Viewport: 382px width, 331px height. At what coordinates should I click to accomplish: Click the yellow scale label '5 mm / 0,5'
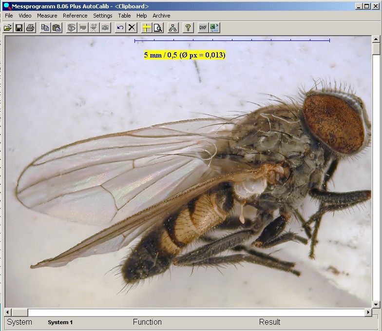click(185, 55)
